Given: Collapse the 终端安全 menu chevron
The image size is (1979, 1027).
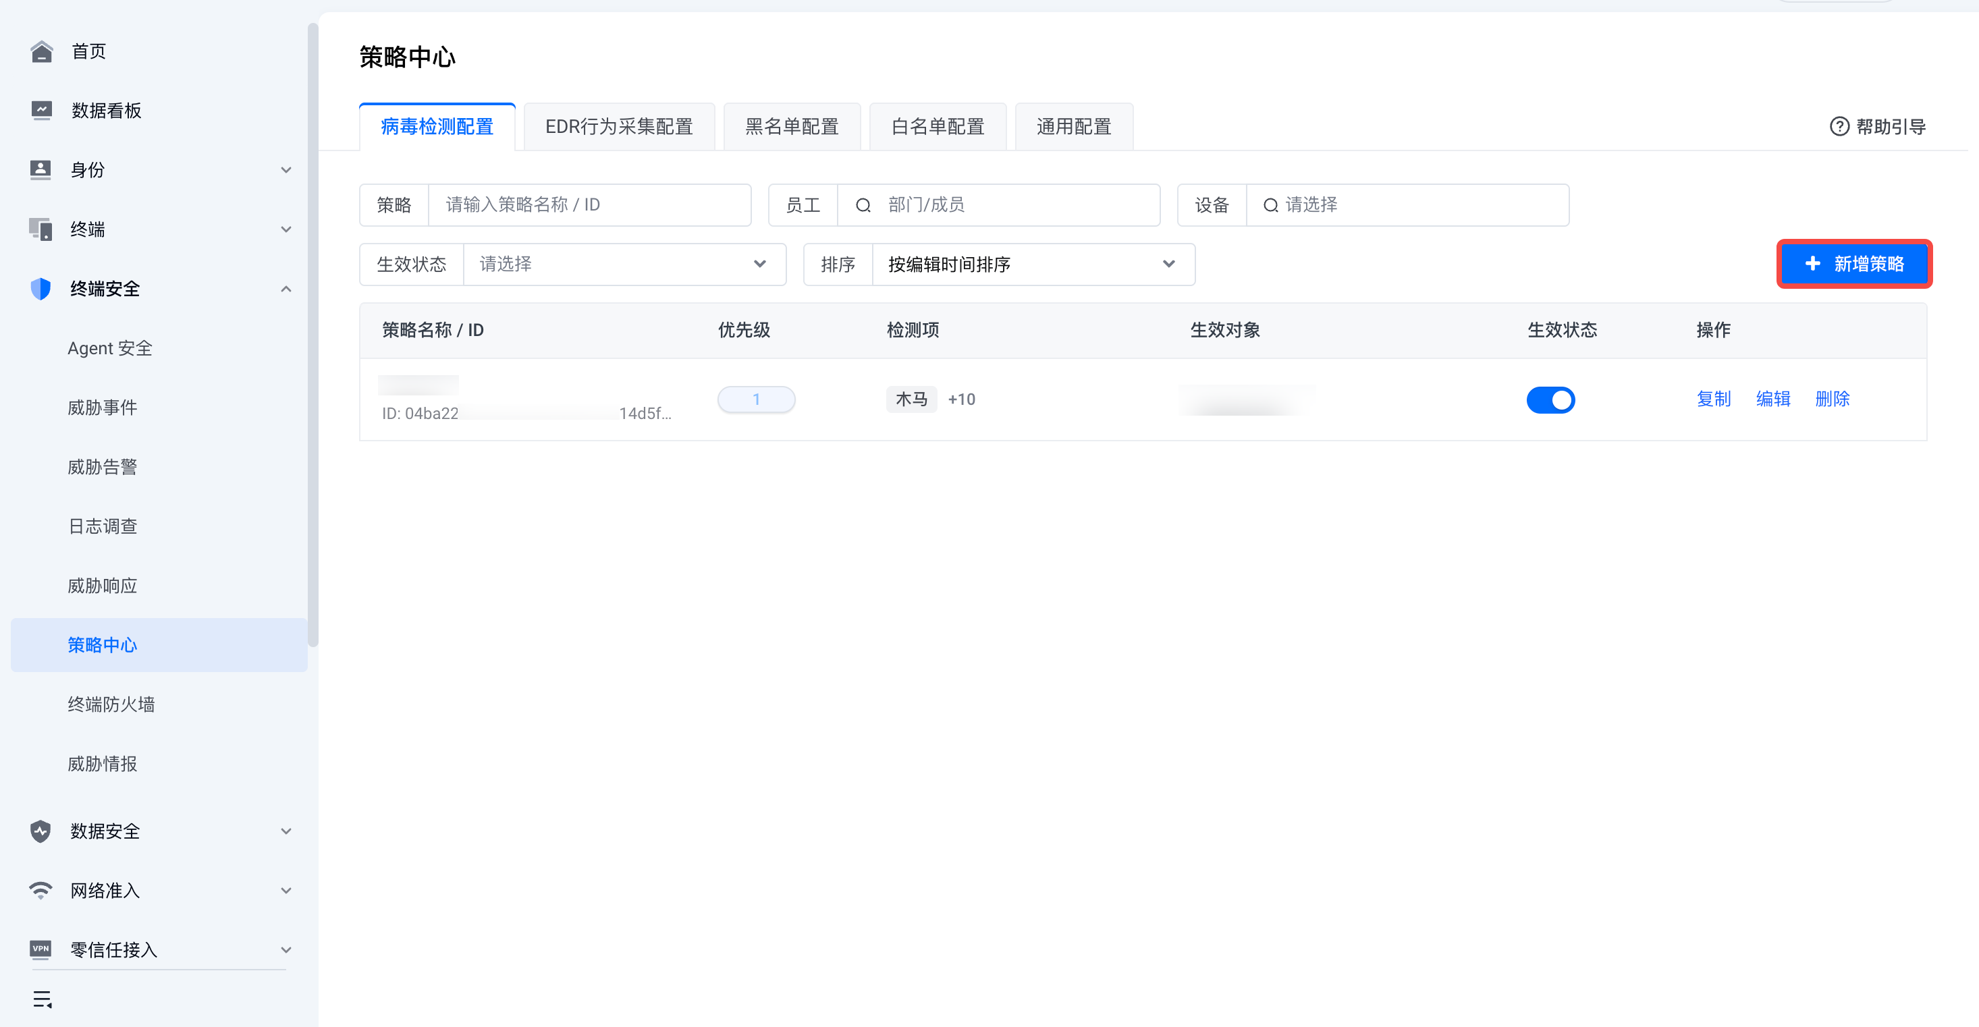Looking at the screenshot, I should pyautogui.click(x=286, y=289).
